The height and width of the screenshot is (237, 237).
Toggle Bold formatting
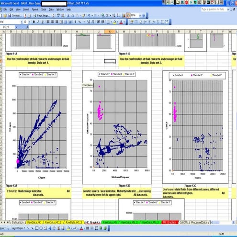[x=34, y=22]
